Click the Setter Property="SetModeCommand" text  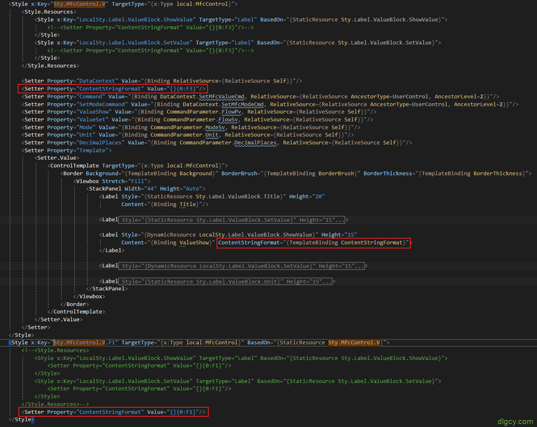(76, 104)
